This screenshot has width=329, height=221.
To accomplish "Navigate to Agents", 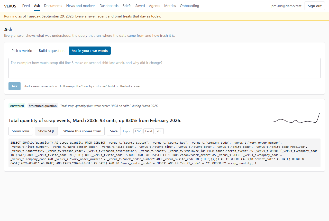I will click(154, 6).
